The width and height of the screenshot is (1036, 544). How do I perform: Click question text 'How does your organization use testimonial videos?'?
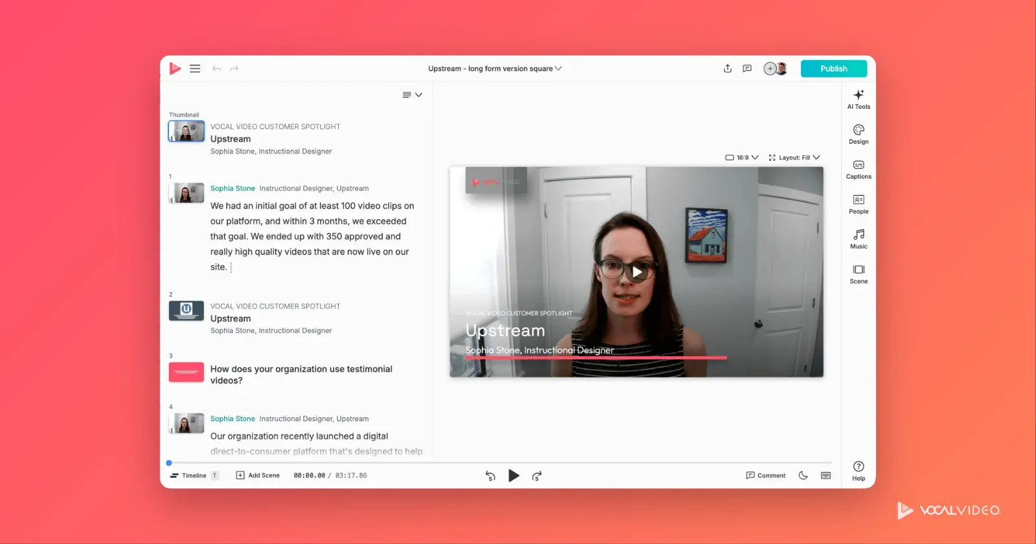(x=301, y=374)
